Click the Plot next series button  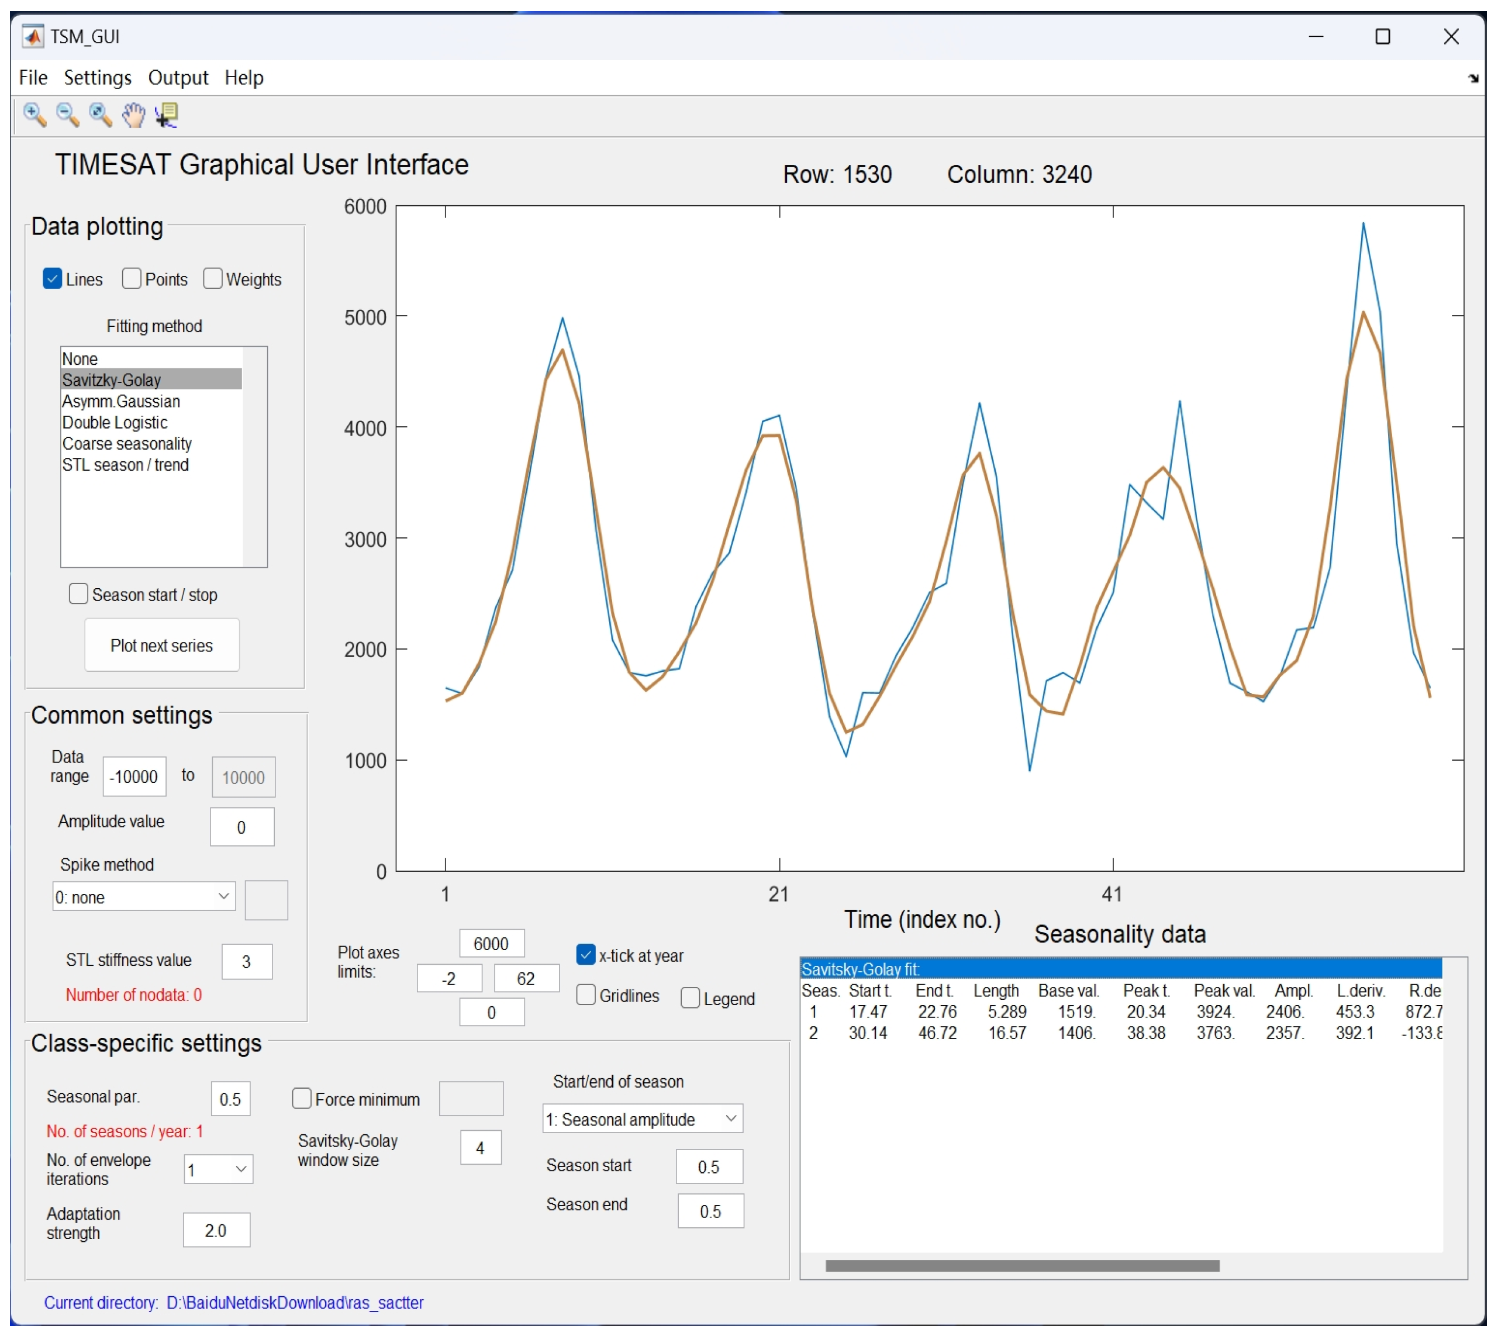click(161, 645)
